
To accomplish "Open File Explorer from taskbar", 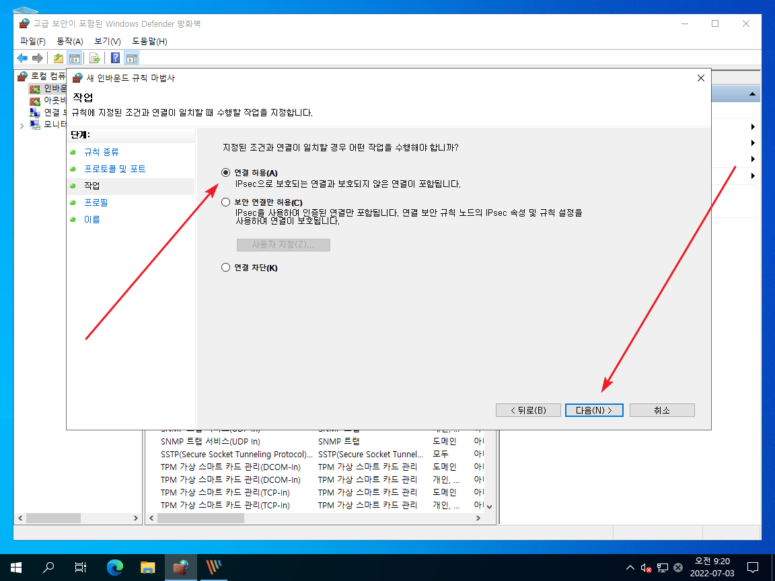I will tap(147, 567).
